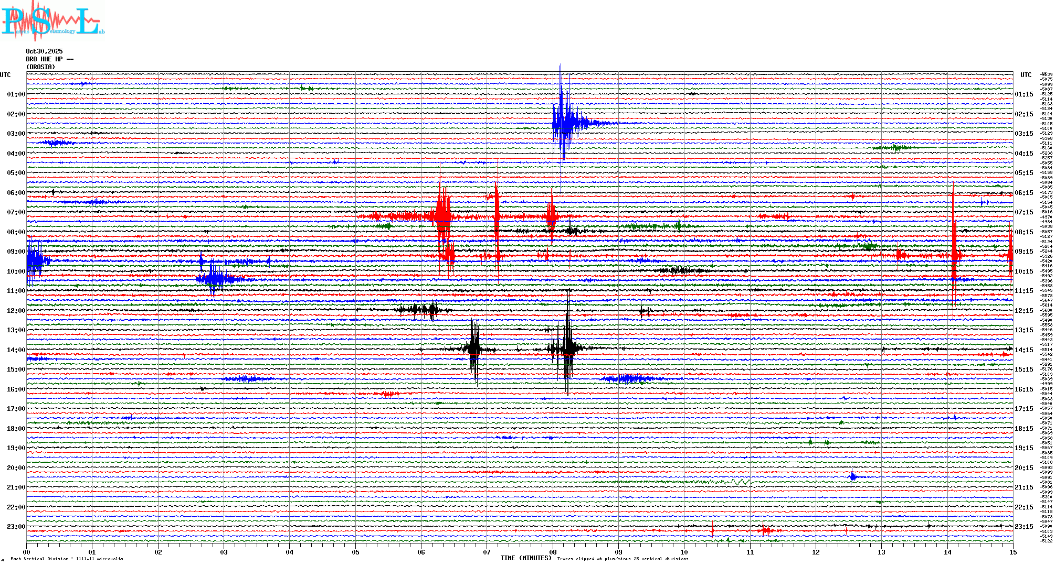Viewport: 1055px width, 566px height.
Task: Click the left UTC axis header
Action: (5, 75)
